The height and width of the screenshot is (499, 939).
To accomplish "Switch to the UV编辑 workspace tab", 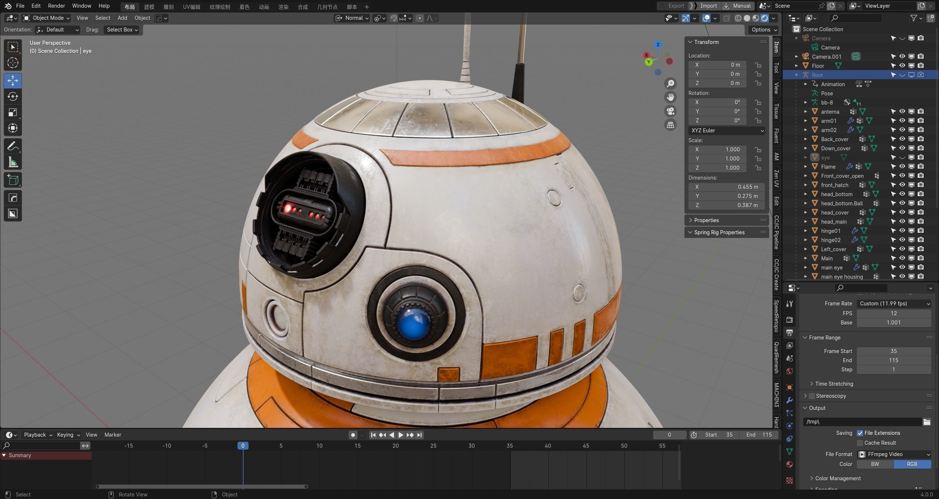I will point(191,7).
